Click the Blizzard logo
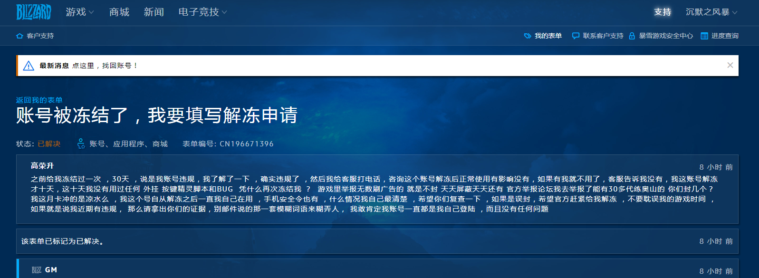This screenshot has height=278, width=759. coord(33,12)
